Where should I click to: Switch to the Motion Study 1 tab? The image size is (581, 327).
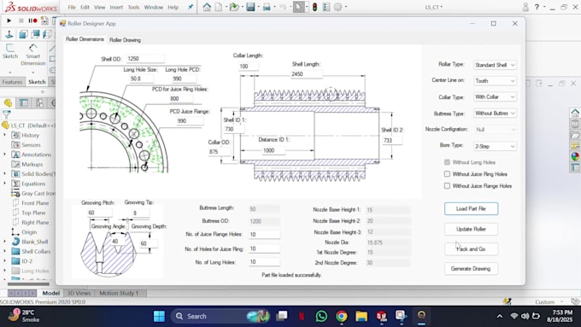pos(119,293)
